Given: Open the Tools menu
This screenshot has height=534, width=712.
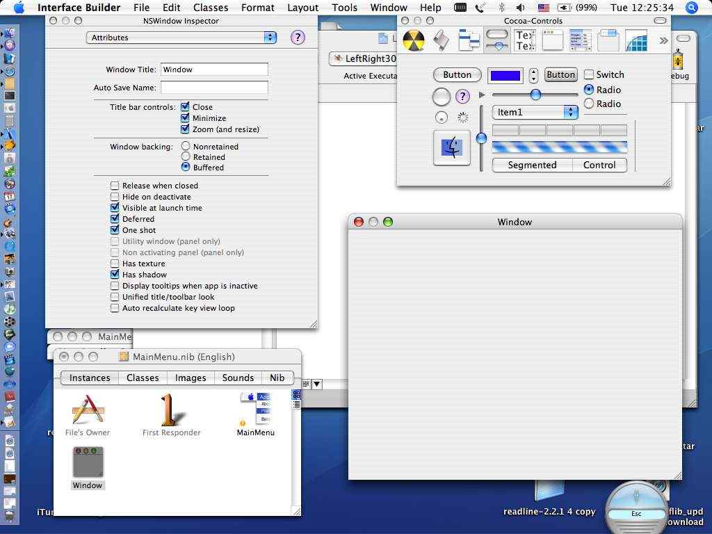Looking at the screenshot, I should click(345, 8).
